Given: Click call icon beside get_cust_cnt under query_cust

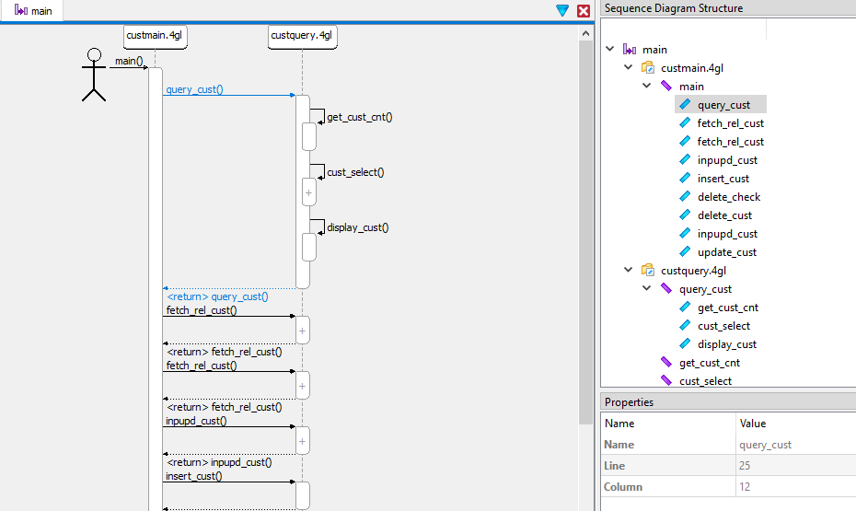Looking at the screenshot, I should coord(685,307).
